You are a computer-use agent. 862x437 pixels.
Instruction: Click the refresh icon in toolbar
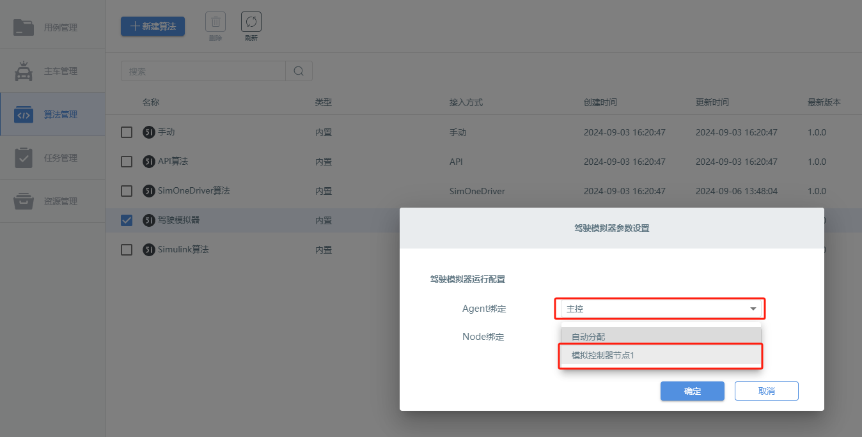pyautogui.click(x=251, y=22)
